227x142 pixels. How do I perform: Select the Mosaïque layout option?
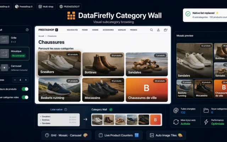pos(14,54)
